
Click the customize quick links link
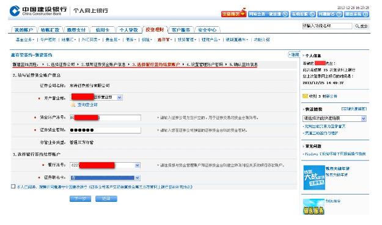(x=354, y=109)
